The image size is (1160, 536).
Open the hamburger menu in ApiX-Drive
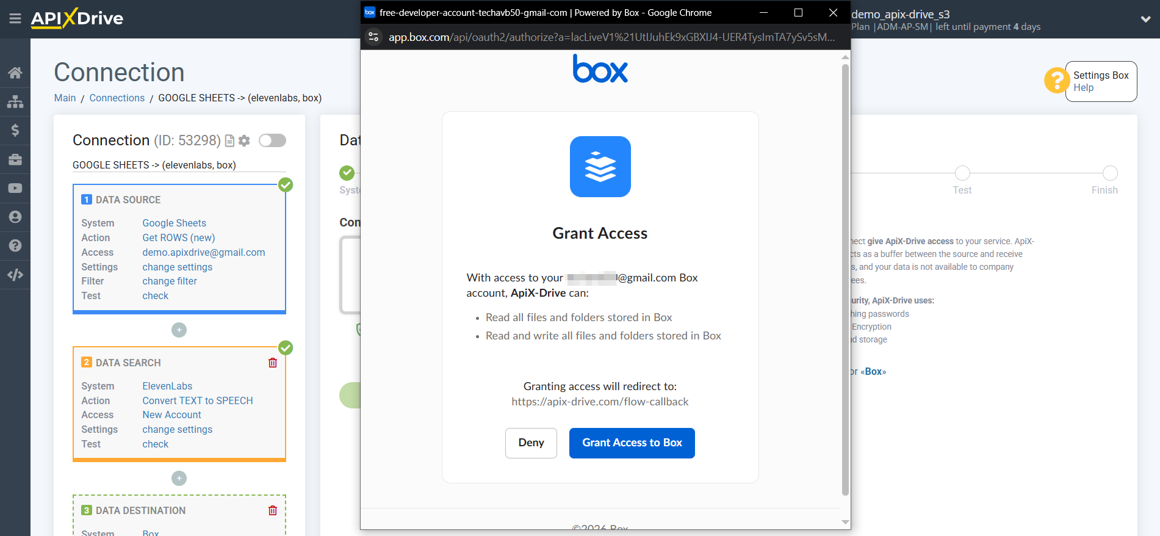tap(15, 19)
